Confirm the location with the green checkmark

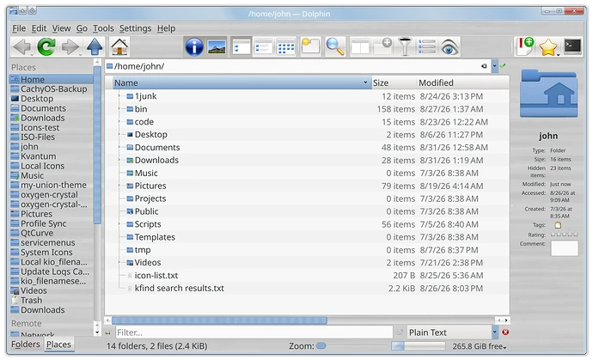click(x=503, y=66)
